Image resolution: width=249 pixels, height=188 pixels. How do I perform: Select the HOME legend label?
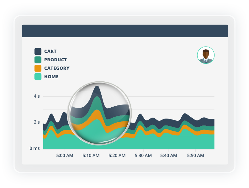pos(51,77)
